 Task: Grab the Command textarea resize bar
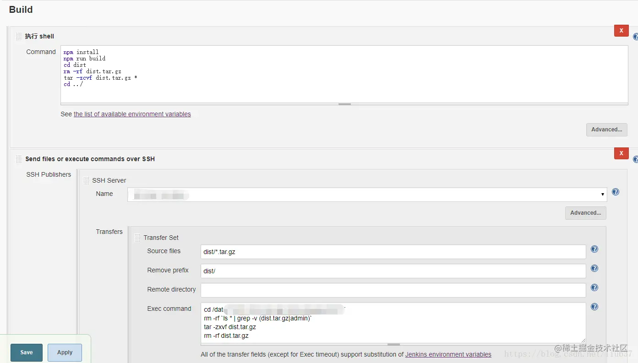[344, 104]
